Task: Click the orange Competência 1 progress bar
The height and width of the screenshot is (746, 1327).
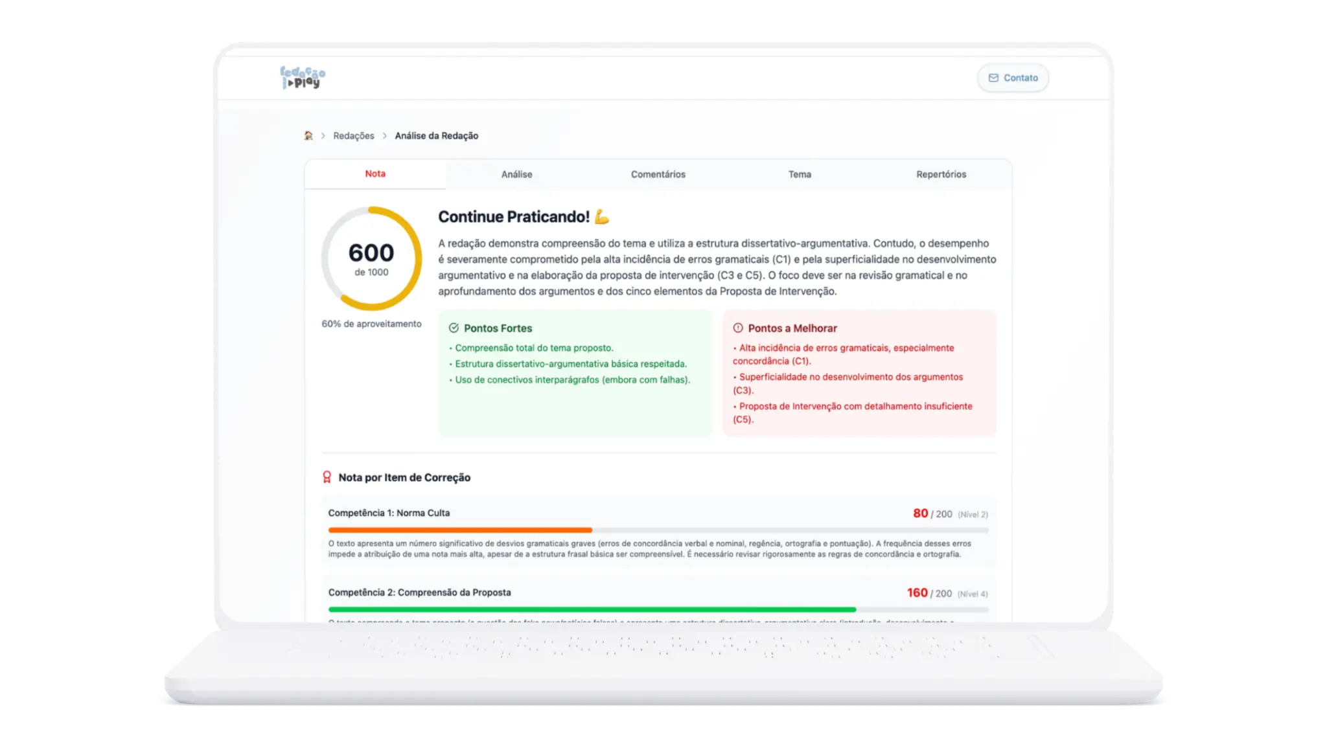Action: click(x=460, y=530)
